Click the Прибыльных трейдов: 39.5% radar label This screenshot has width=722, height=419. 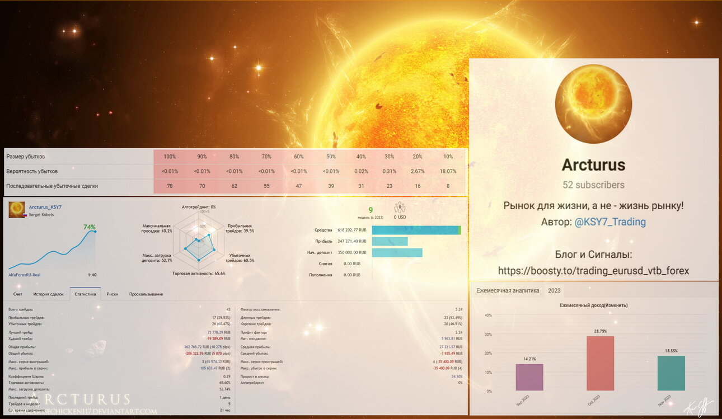click(240, 228)
